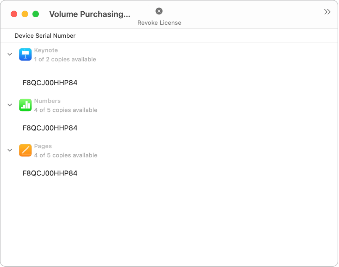
Task: Select the serial number under Numbers
Action: pyautogui.click(x=50, y=128)
